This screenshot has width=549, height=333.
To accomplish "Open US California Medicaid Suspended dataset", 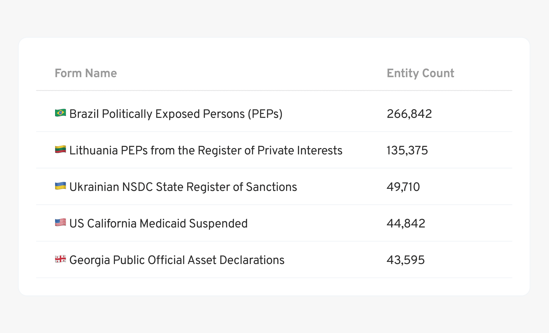I will (158, 224).
